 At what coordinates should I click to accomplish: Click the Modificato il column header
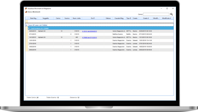point(167,18)
